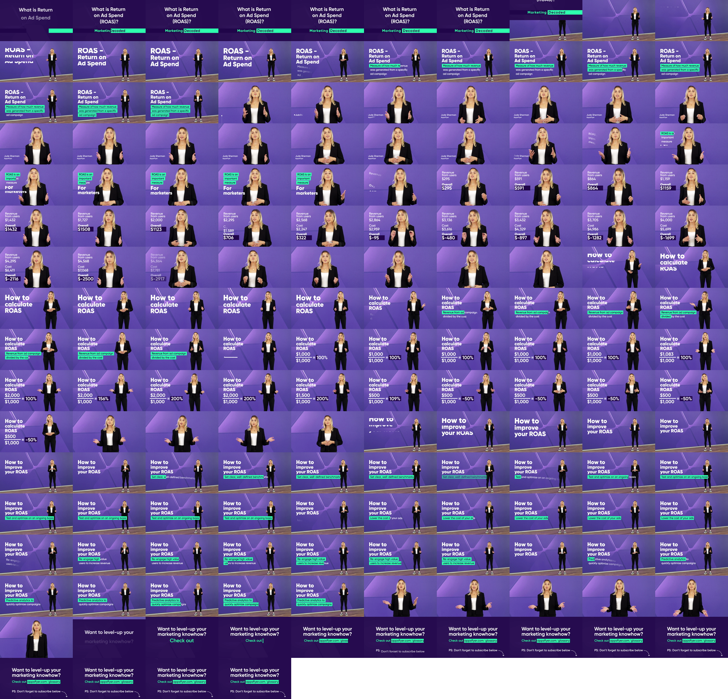The height and width of the screenshot is (699, 728).
Task: Select frame with Overall $1432
Action: point(36,226)
